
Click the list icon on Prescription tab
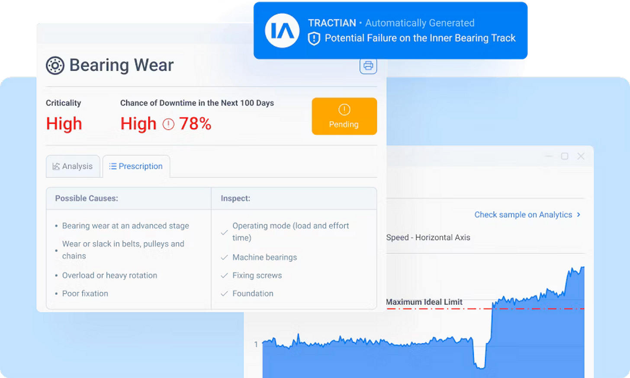click(x=112, y=166)
